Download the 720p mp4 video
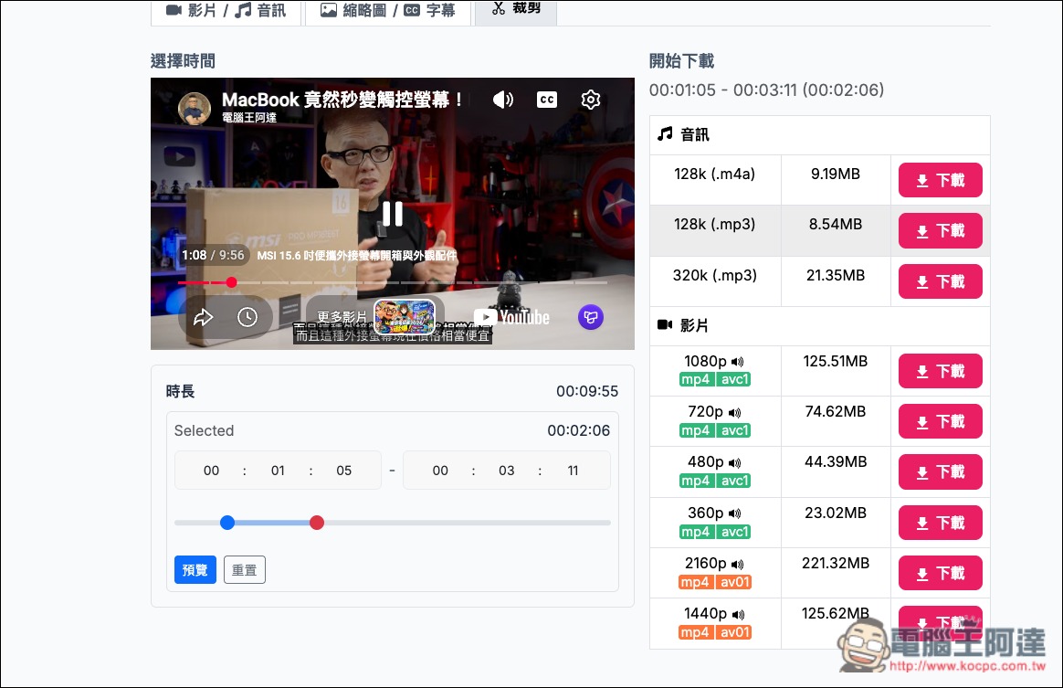 pos(941,421)
